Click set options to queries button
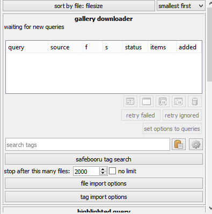The image size is (212, 214). tap(172, 129)
